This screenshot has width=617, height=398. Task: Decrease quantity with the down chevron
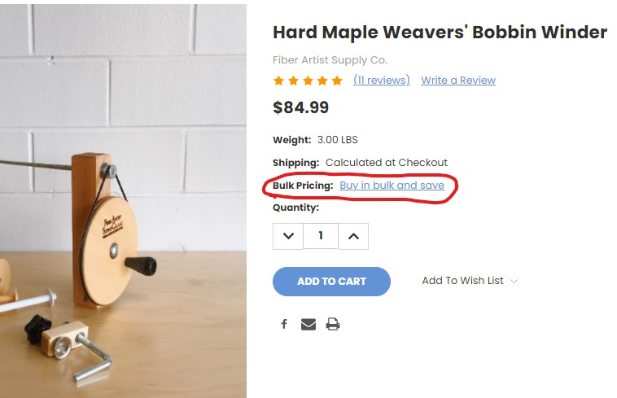(x=288, y=236)
